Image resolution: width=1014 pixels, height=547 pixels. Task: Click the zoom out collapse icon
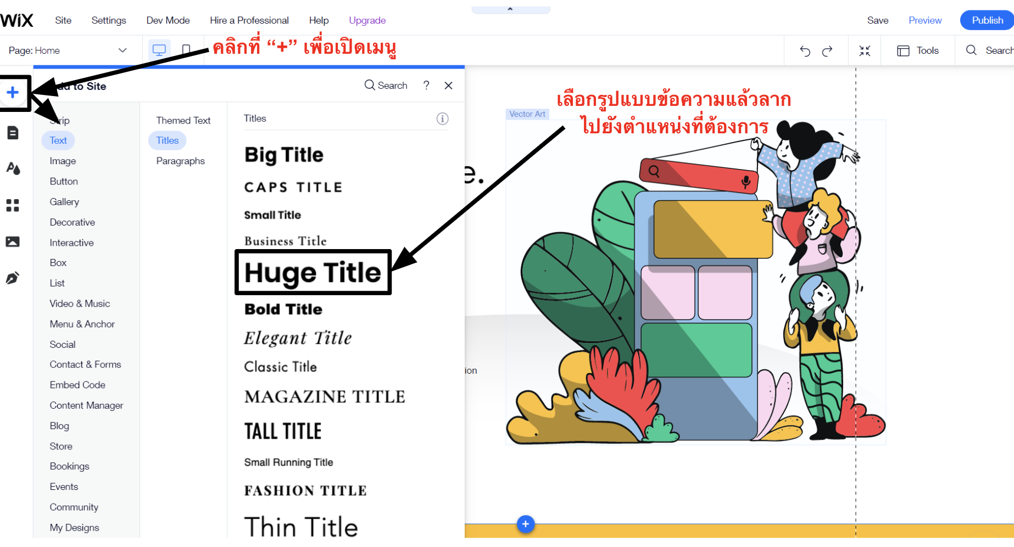pos(865,50)
